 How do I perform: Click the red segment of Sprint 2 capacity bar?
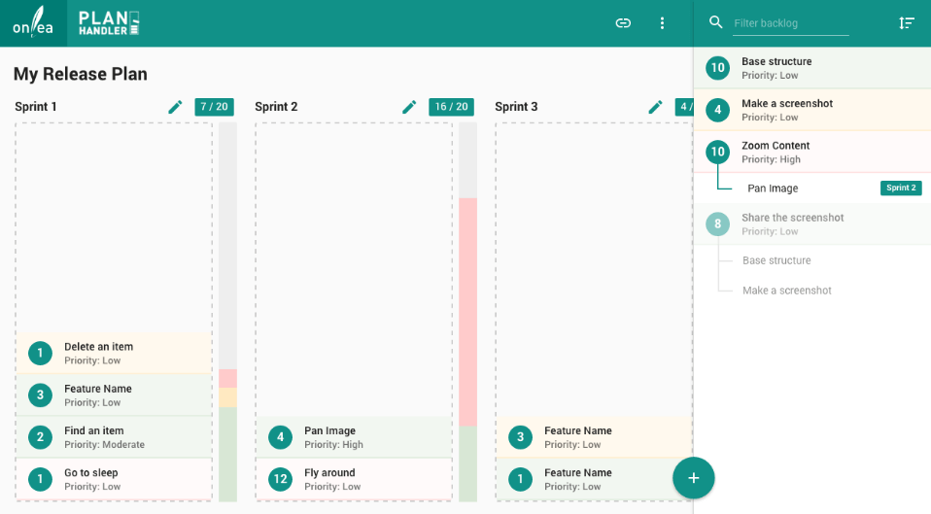(467, 312)
